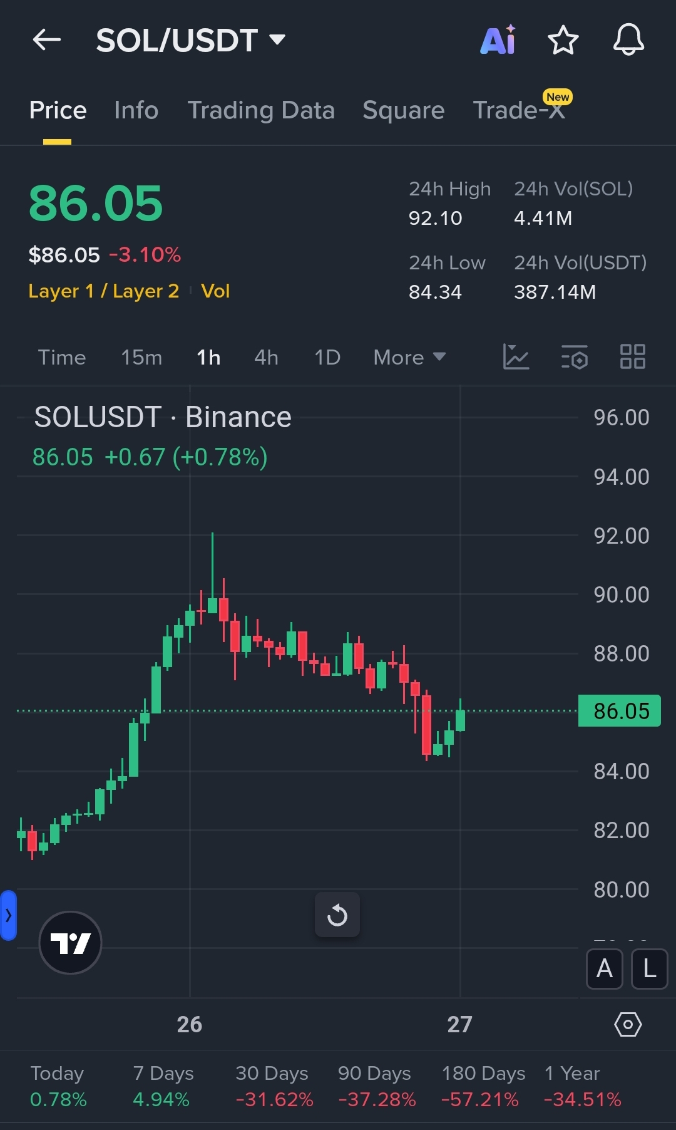Tap the Vol tag link
Viewport: 676px width, 1130px height.
click(215, 291)
